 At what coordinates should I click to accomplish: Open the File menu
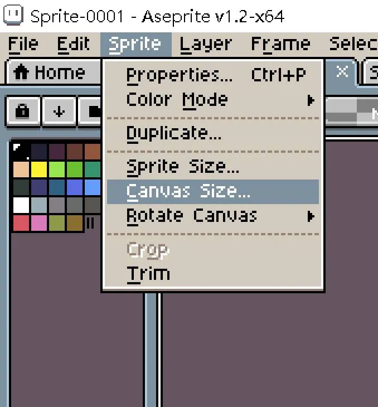(23, 45)
